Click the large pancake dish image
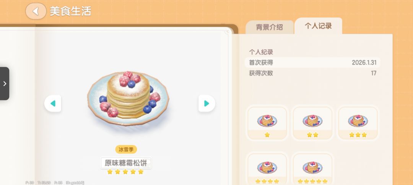 coord(128,98)
